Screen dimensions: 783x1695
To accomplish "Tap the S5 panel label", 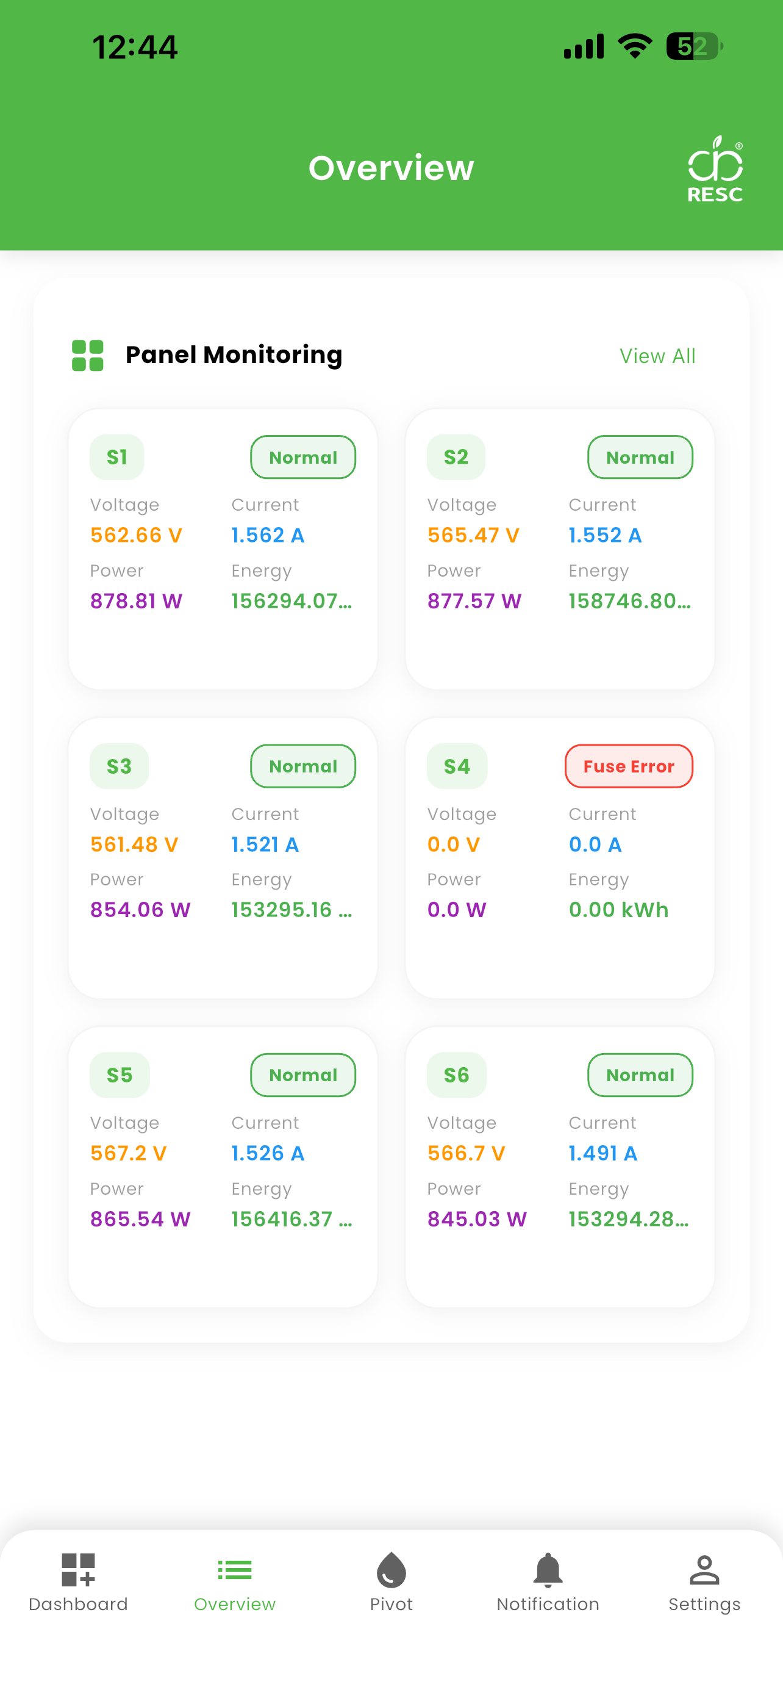I will click(120, 1075).
